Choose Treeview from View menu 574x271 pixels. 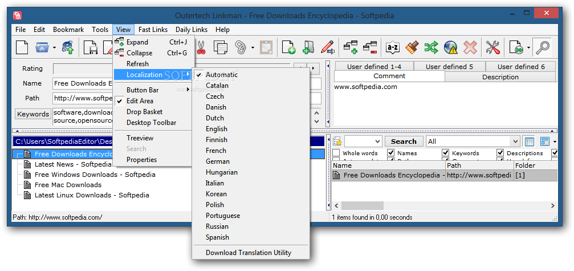152,138
